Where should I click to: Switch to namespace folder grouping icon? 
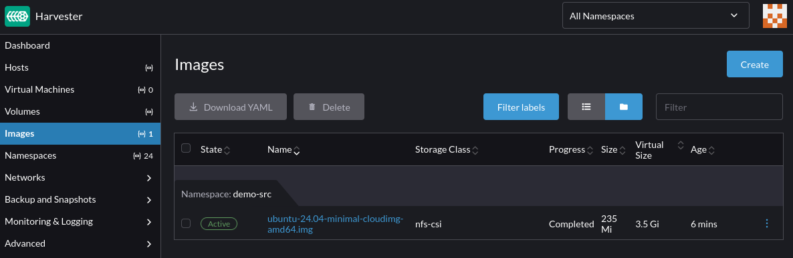click(624, 107)
